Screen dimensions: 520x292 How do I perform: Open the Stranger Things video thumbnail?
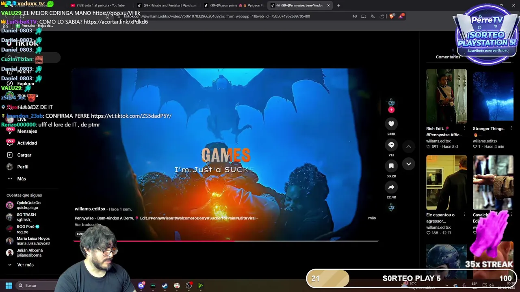coord(493,96)
